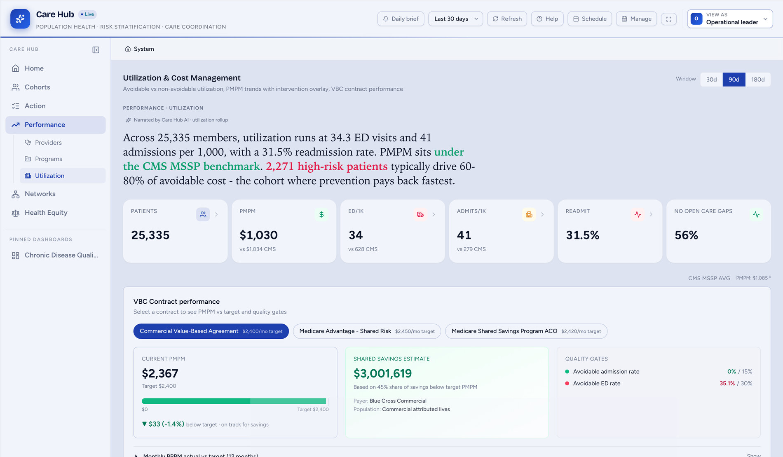Open the Last 30 days dropdown
Image resolution: width=783 pixels, height=457 pixels.
pos(455,19)
